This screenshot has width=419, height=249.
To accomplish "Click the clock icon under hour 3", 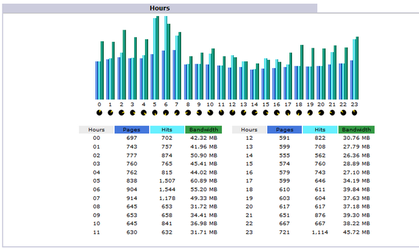I will pos(133,113).
